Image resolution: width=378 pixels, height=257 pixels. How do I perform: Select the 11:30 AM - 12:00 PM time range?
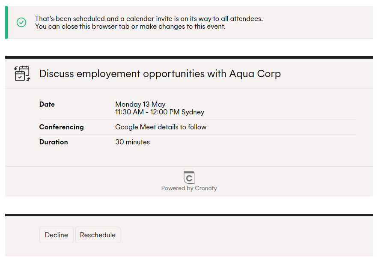147,112
